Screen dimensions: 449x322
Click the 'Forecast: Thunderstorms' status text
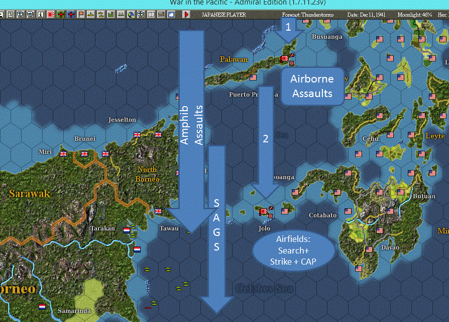pos(307,15)
